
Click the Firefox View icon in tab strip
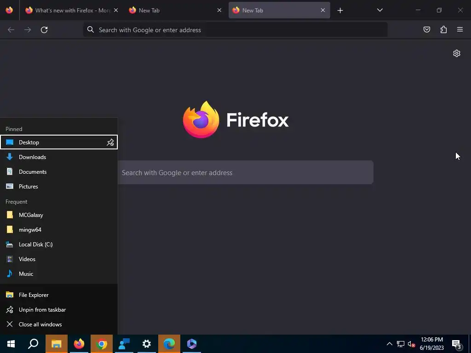coord(9,10)
